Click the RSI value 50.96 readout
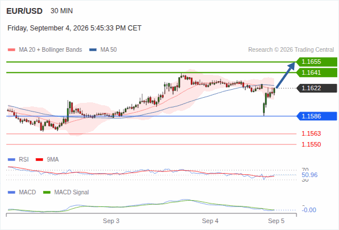This screenshot has width=339, height=230. [310, 175]
